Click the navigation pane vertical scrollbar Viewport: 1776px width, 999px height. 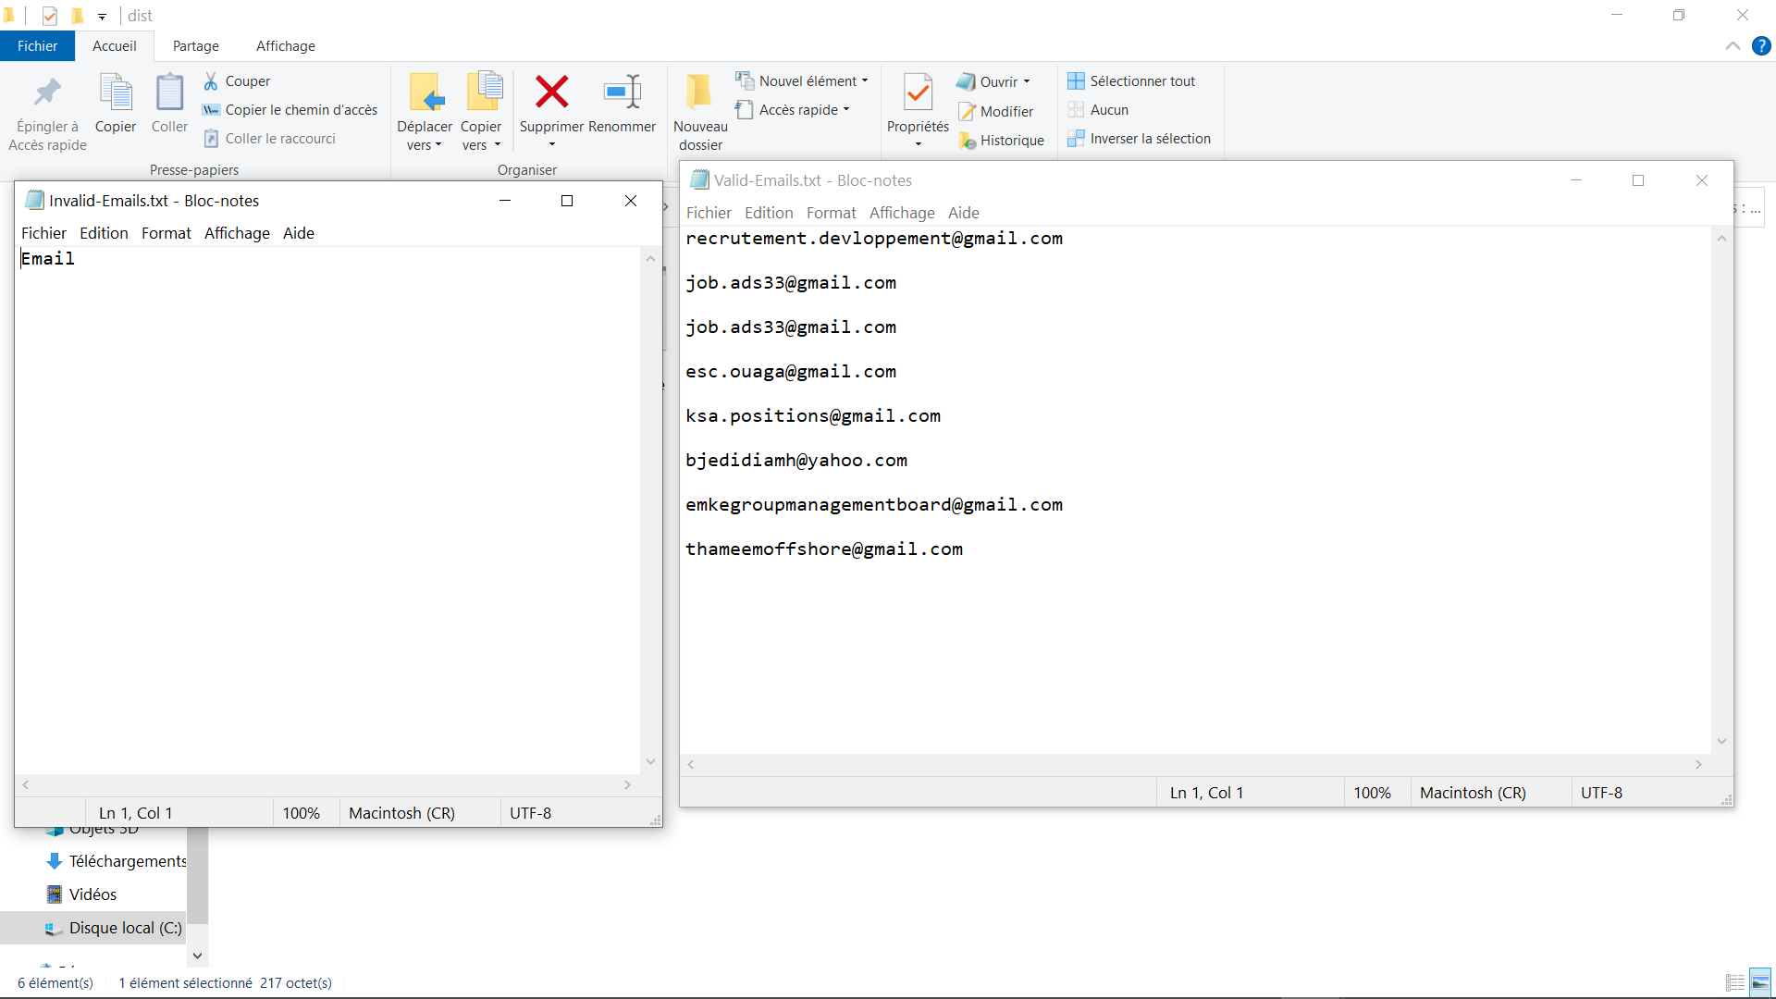(197, 874)
